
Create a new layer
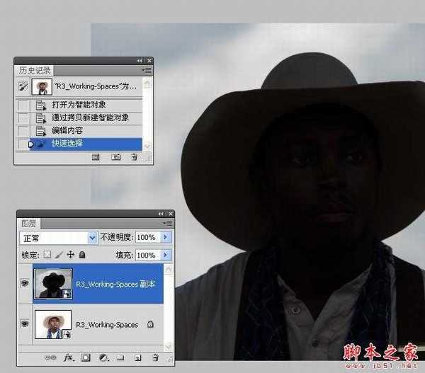pos(137,358)
